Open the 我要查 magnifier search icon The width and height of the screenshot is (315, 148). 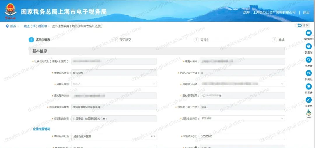[x=309, y=60]
